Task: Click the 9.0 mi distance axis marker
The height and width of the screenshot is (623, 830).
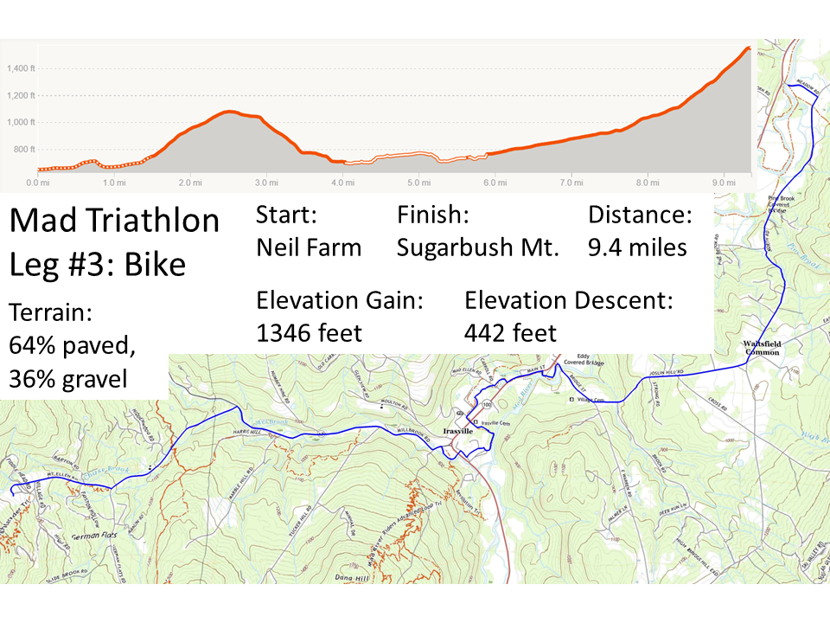Action: pyautogui.click(x=724, y=183)
